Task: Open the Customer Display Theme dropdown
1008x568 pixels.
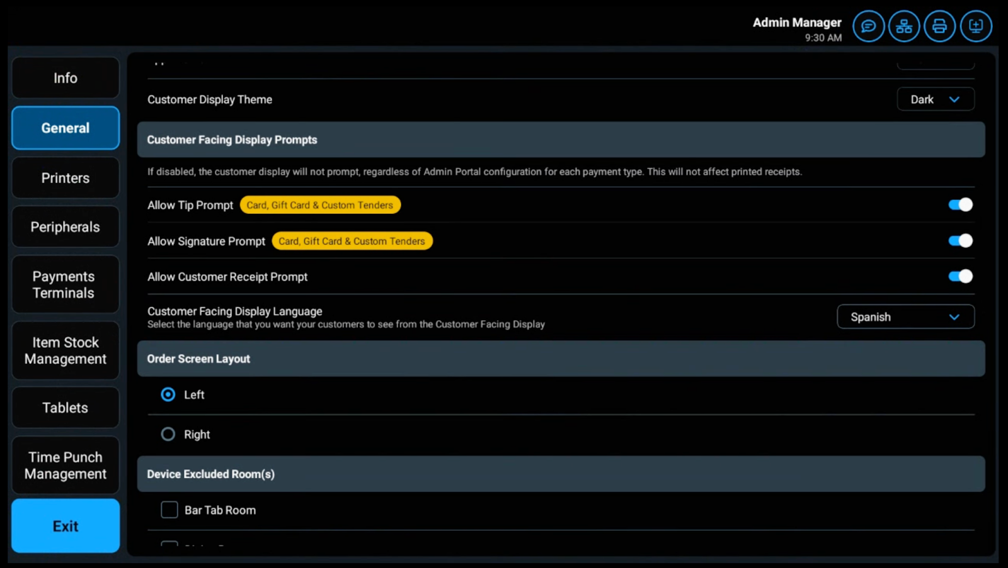Action: (x=935, y=99)
